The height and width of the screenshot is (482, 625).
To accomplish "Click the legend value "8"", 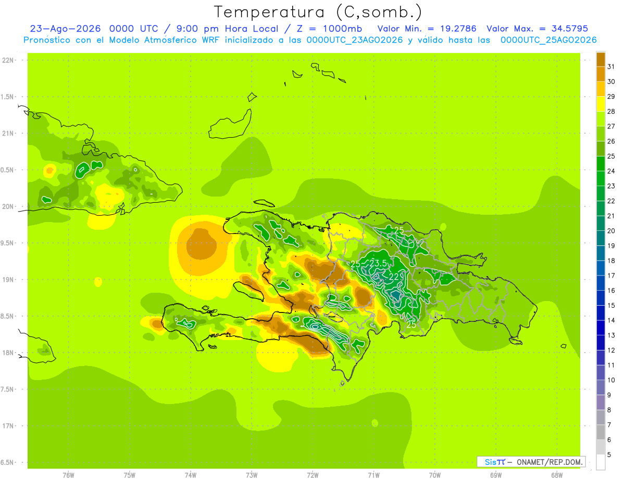I will tap(609, 410).
